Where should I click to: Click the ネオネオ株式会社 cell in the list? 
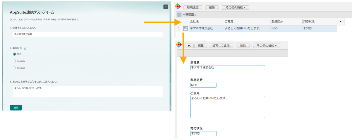point(206,28)
